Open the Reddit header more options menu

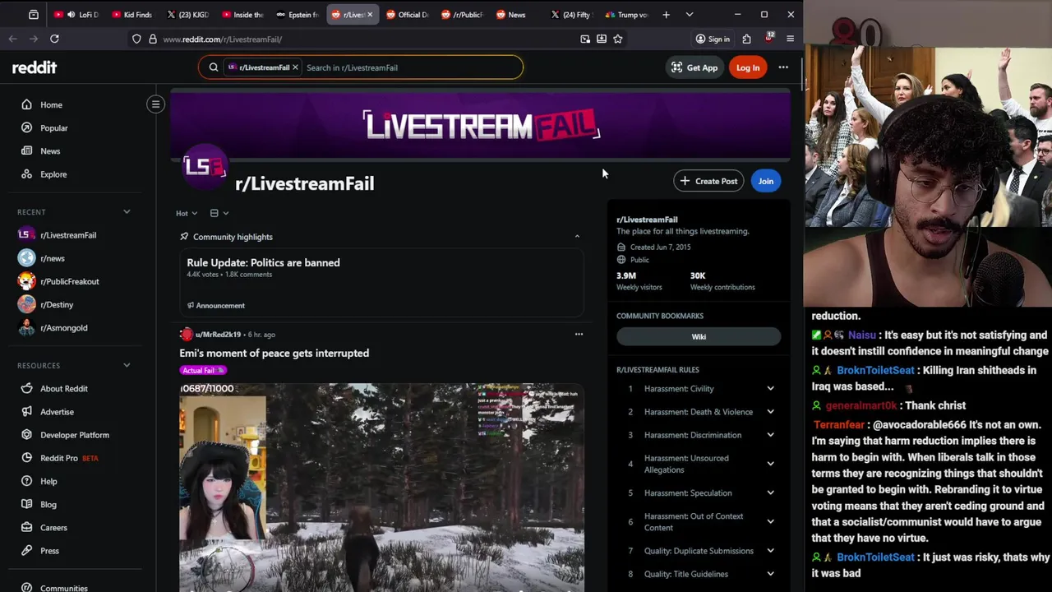point(783,67)
